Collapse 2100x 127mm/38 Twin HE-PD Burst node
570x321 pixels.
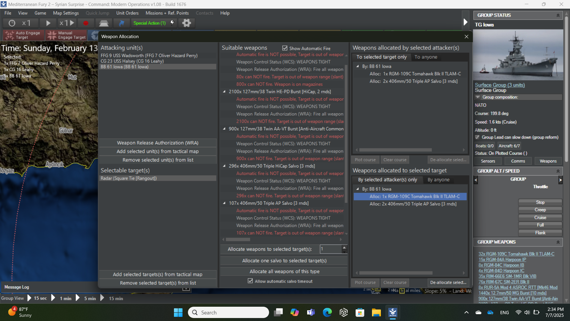click(x=224, y=92)
